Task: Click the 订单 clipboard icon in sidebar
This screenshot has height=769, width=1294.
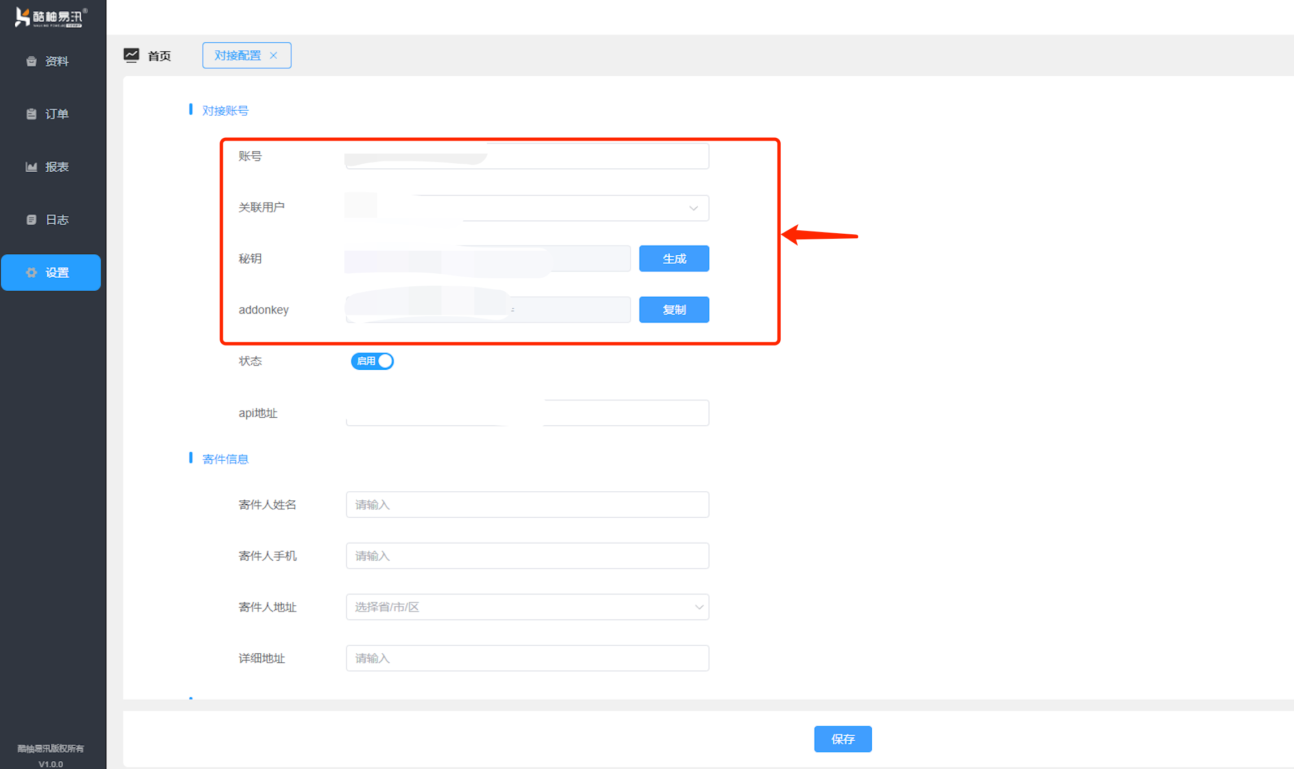Action: 32,114
